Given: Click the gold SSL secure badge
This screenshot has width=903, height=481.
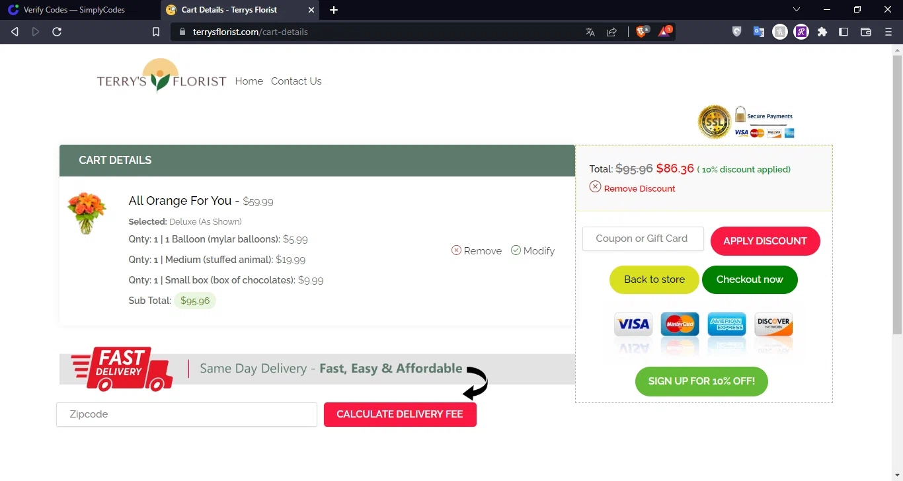Looking at the screenshot, I should tap(715, 122).
